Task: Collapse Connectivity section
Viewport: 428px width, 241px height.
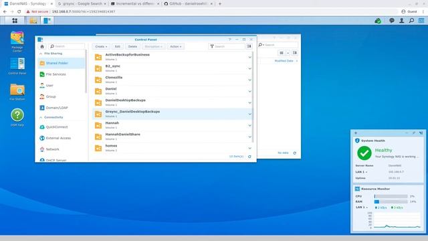Action: pos(41,117)
